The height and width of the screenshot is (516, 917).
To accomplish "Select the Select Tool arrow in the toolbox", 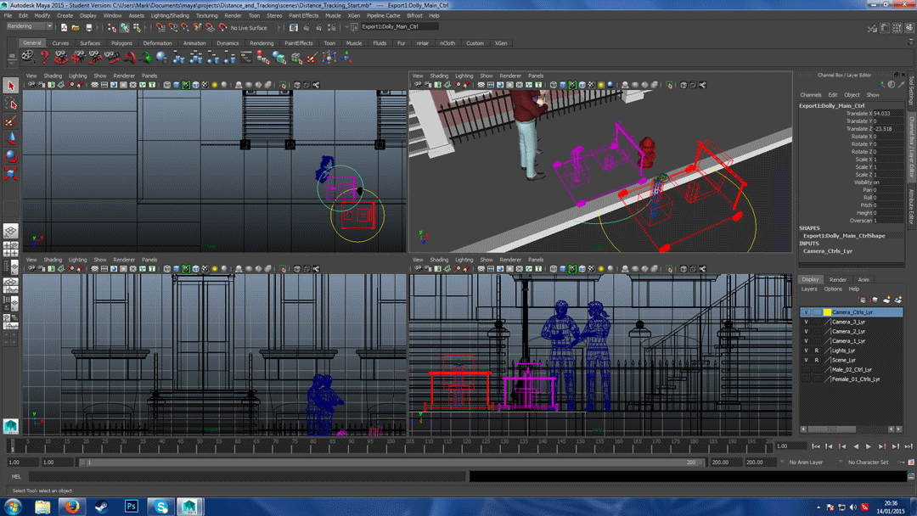I will tap(10, 86).
